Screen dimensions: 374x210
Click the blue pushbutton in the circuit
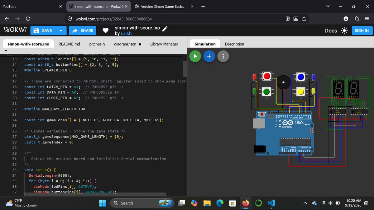click(300, 77)
